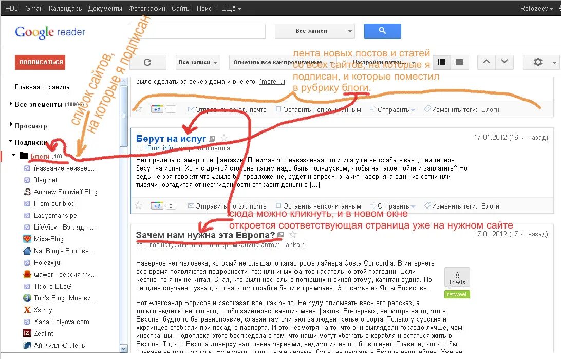Open 'Зачем нам нужна эта Европа?' title link
561x359 pixels.
(205, 235)
